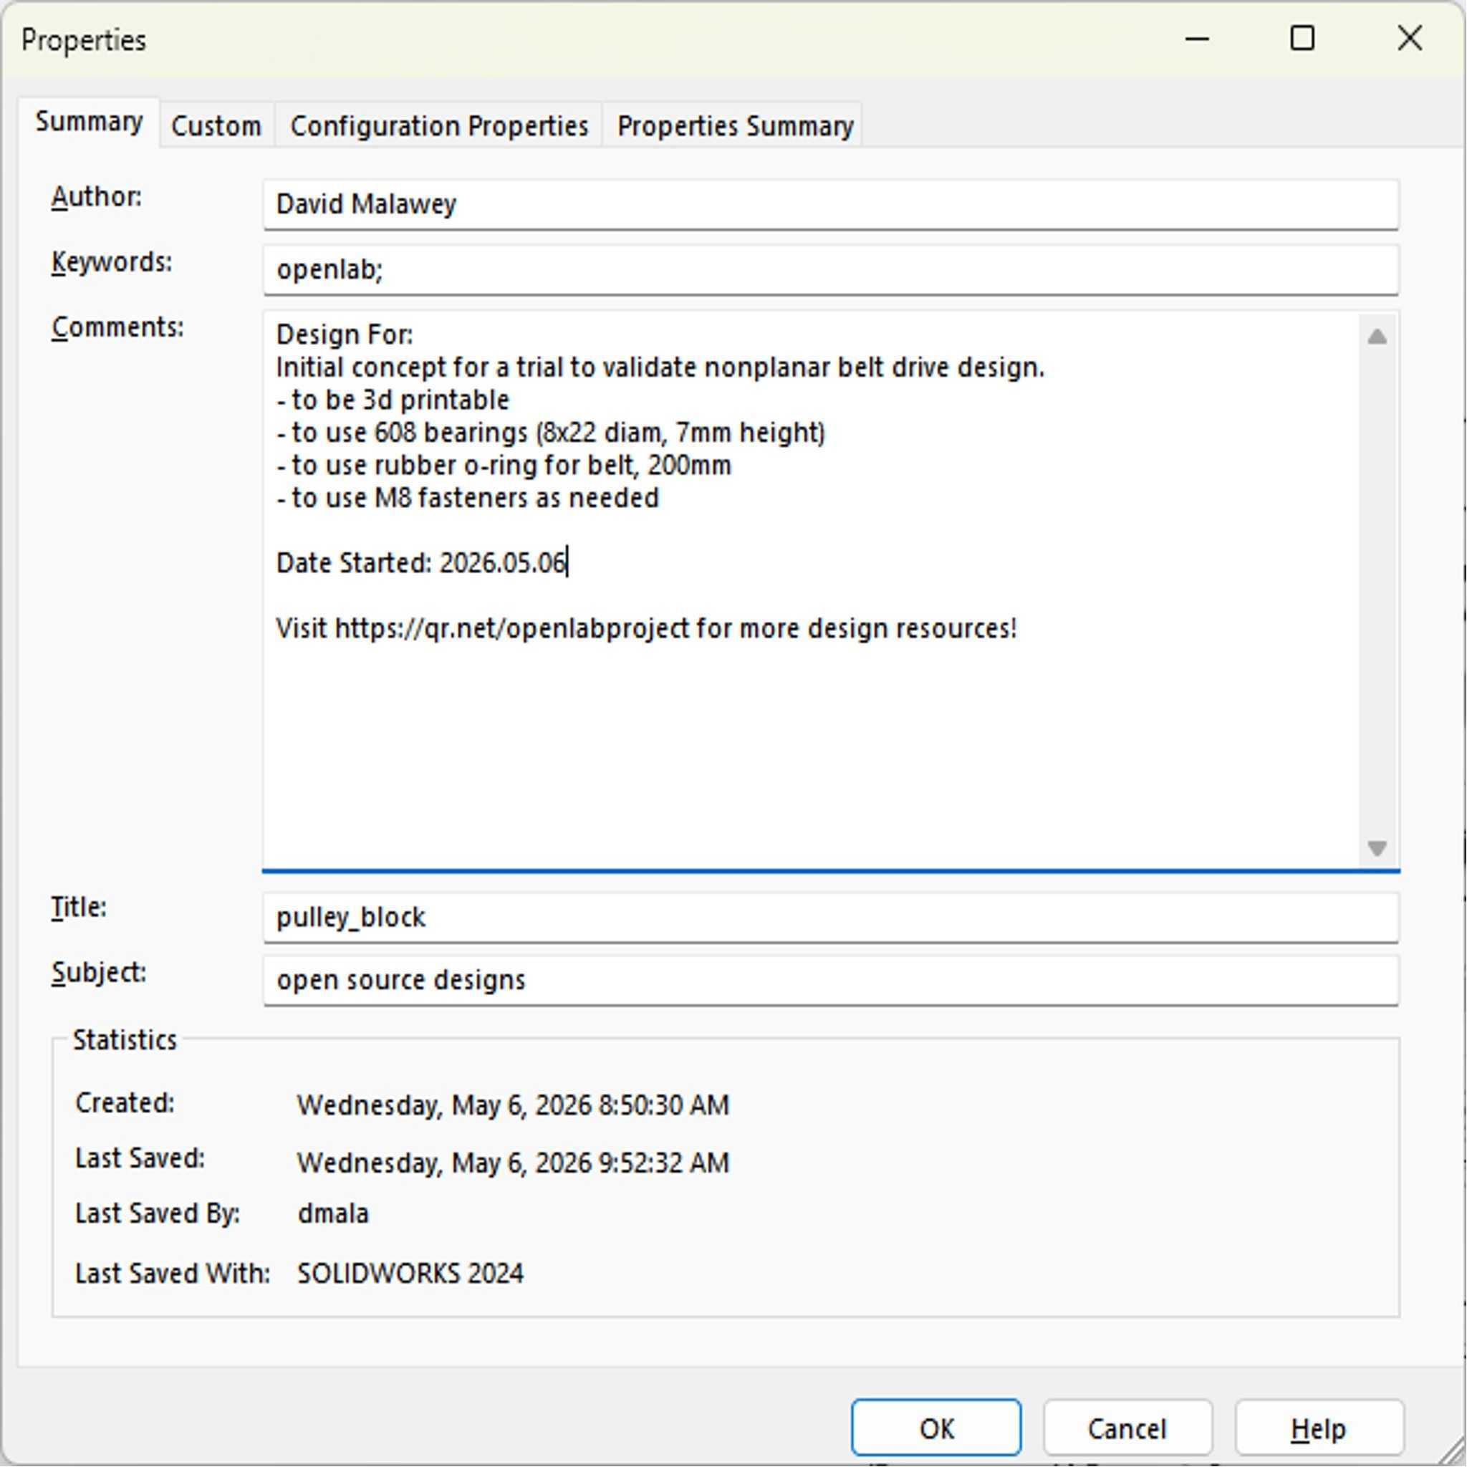Click the 'Design For:' comment line

coord(345,335)
